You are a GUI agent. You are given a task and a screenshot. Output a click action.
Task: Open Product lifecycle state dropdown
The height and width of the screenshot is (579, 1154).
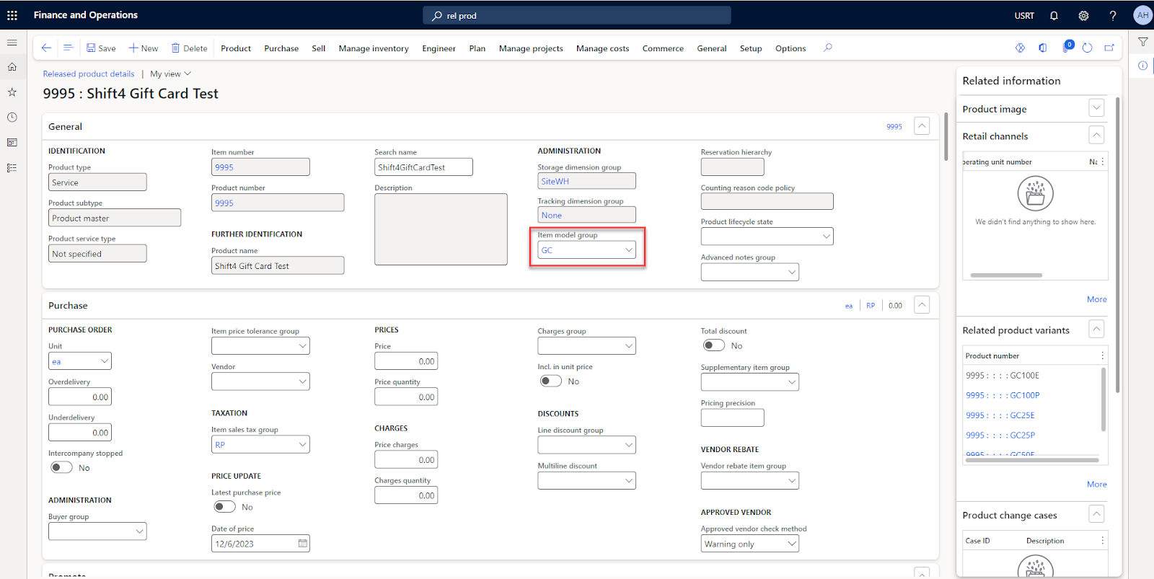tap(827, 237)
